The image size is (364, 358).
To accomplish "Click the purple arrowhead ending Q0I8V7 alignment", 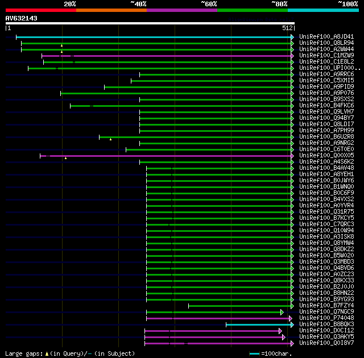I will coord(292,344).
